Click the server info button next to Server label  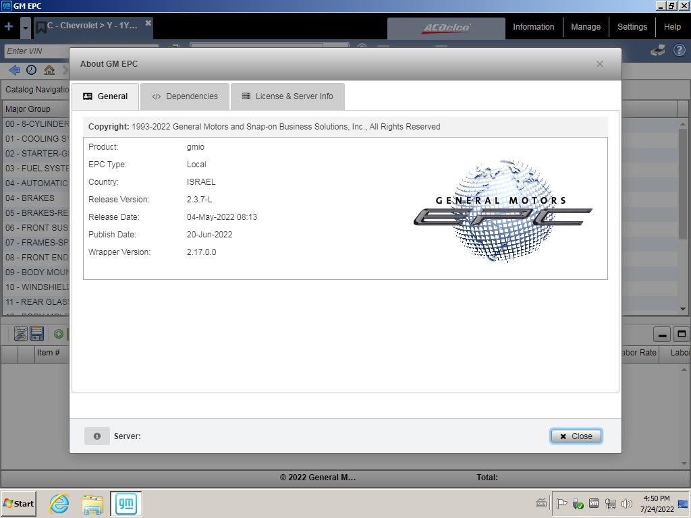96,436
